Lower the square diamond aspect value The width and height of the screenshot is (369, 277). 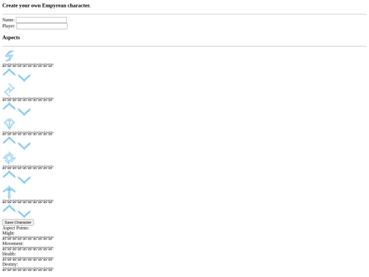point(24,180)
